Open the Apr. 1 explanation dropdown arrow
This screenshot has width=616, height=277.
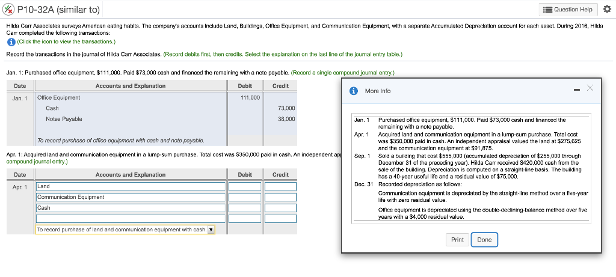pos(211,230)
